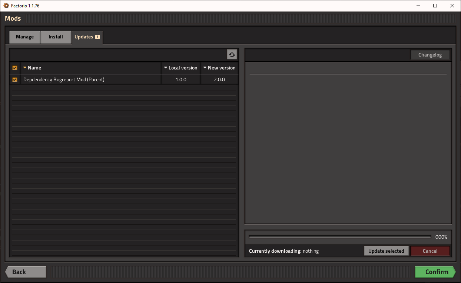Sort the list by Local version column
461x283 pixels.
coord(181,68)
